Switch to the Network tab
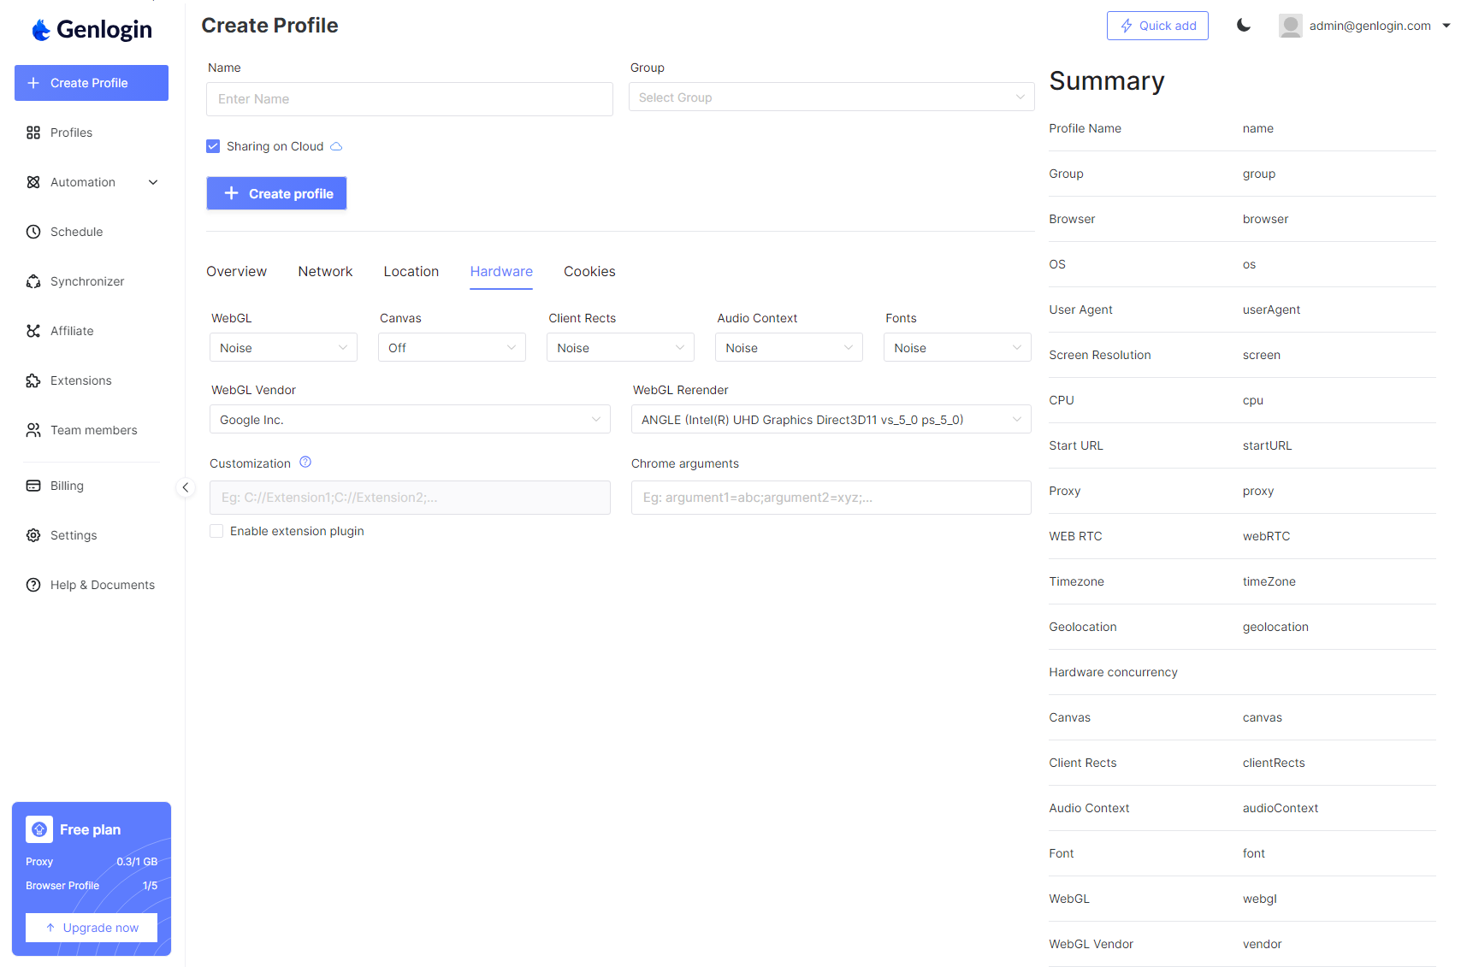The width and height of the screenshot is (1467, 967). 325,271
